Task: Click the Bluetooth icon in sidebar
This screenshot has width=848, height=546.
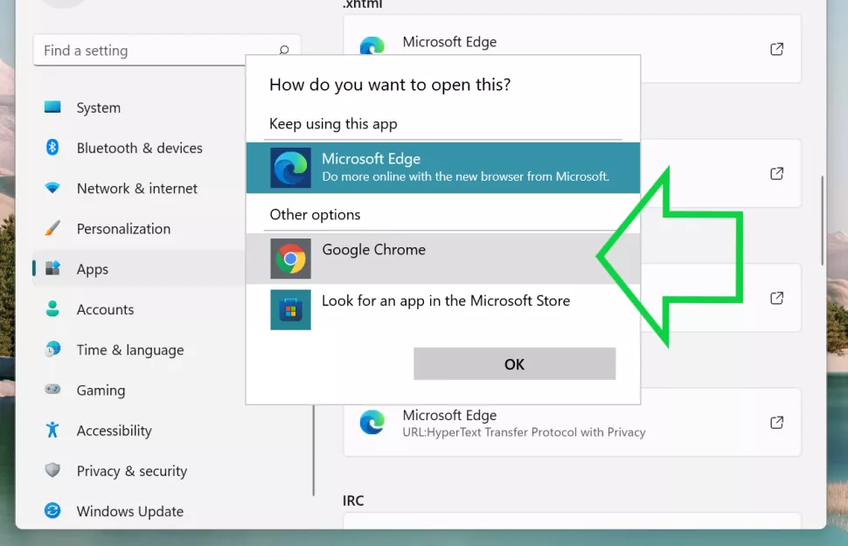Action: pyautogui.click(x=52, y=147)
